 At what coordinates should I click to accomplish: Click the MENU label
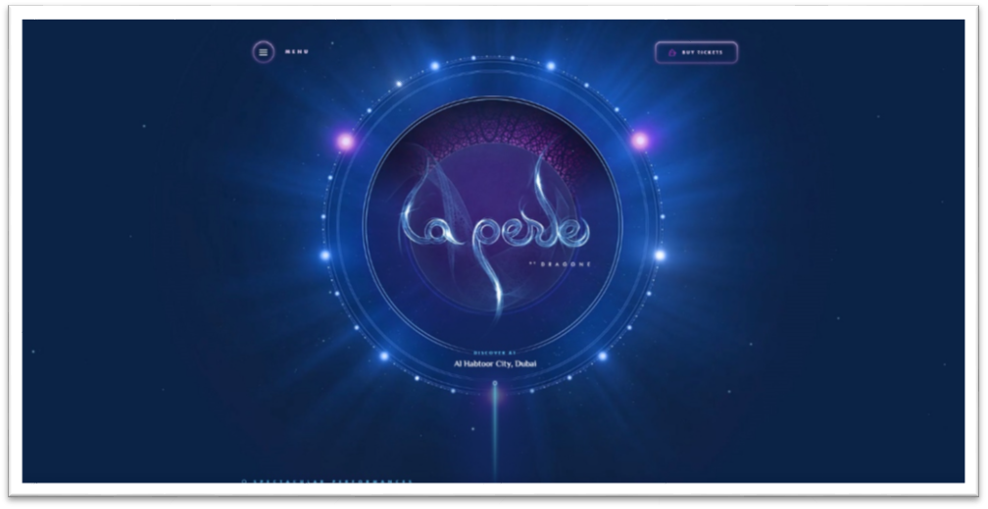[297, 52]
